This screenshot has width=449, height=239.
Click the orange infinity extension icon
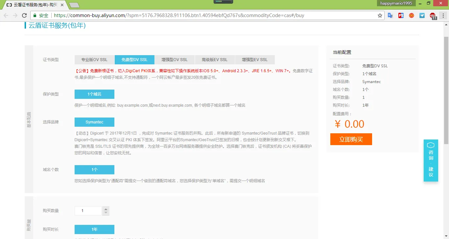point(412,15)
